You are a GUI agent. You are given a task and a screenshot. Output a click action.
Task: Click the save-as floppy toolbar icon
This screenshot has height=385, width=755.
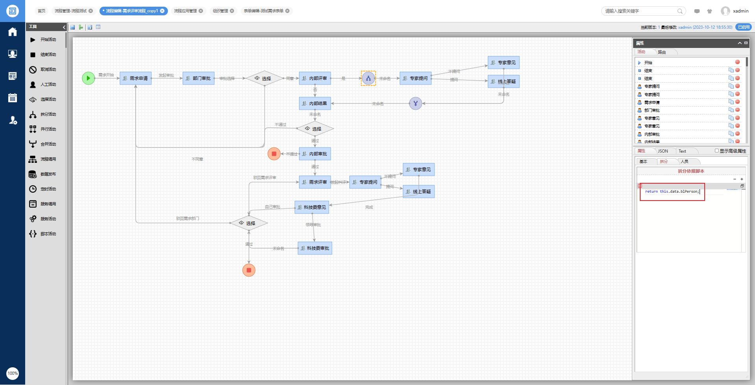(90, 27)
